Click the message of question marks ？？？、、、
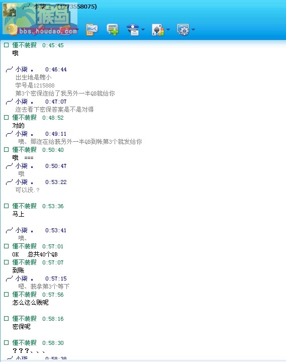Viewport: 286px width, 362px height. (x=29, y=351)
